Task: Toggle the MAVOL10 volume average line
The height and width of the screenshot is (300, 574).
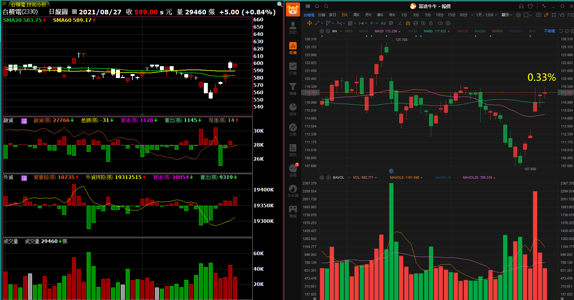Action: (443, 177)
